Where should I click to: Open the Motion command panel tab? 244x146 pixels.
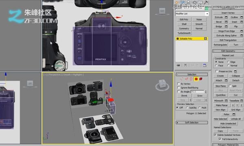click(x=194, y=2)
